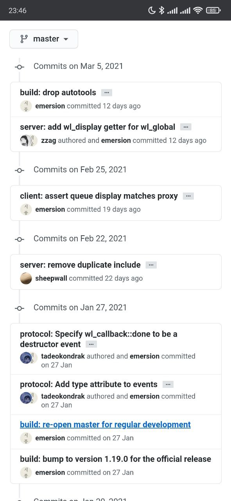Click the git branch icon beside master
This screenshot has width=231, height=501.
pos(24,39)
